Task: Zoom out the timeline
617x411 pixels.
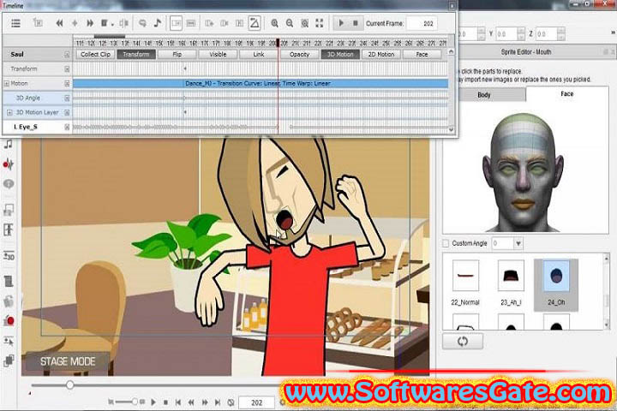Action: [290, 23]
